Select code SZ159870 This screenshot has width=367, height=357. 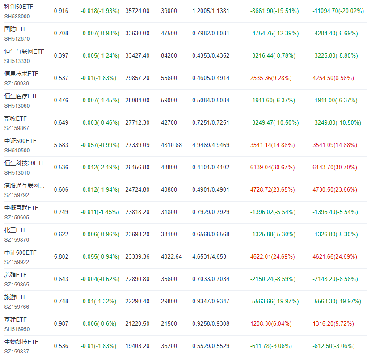(17, 240)
